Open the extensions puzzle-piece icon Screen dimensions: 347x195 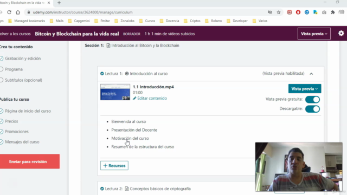tap(332, 12)
